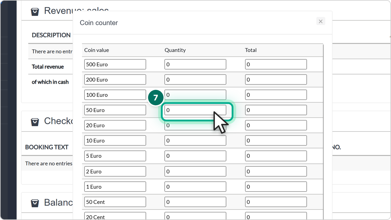Click the "BOOKING TEXT" column heading
The image size is (391, 220).
pyautogui.click(x=47, y=147)
